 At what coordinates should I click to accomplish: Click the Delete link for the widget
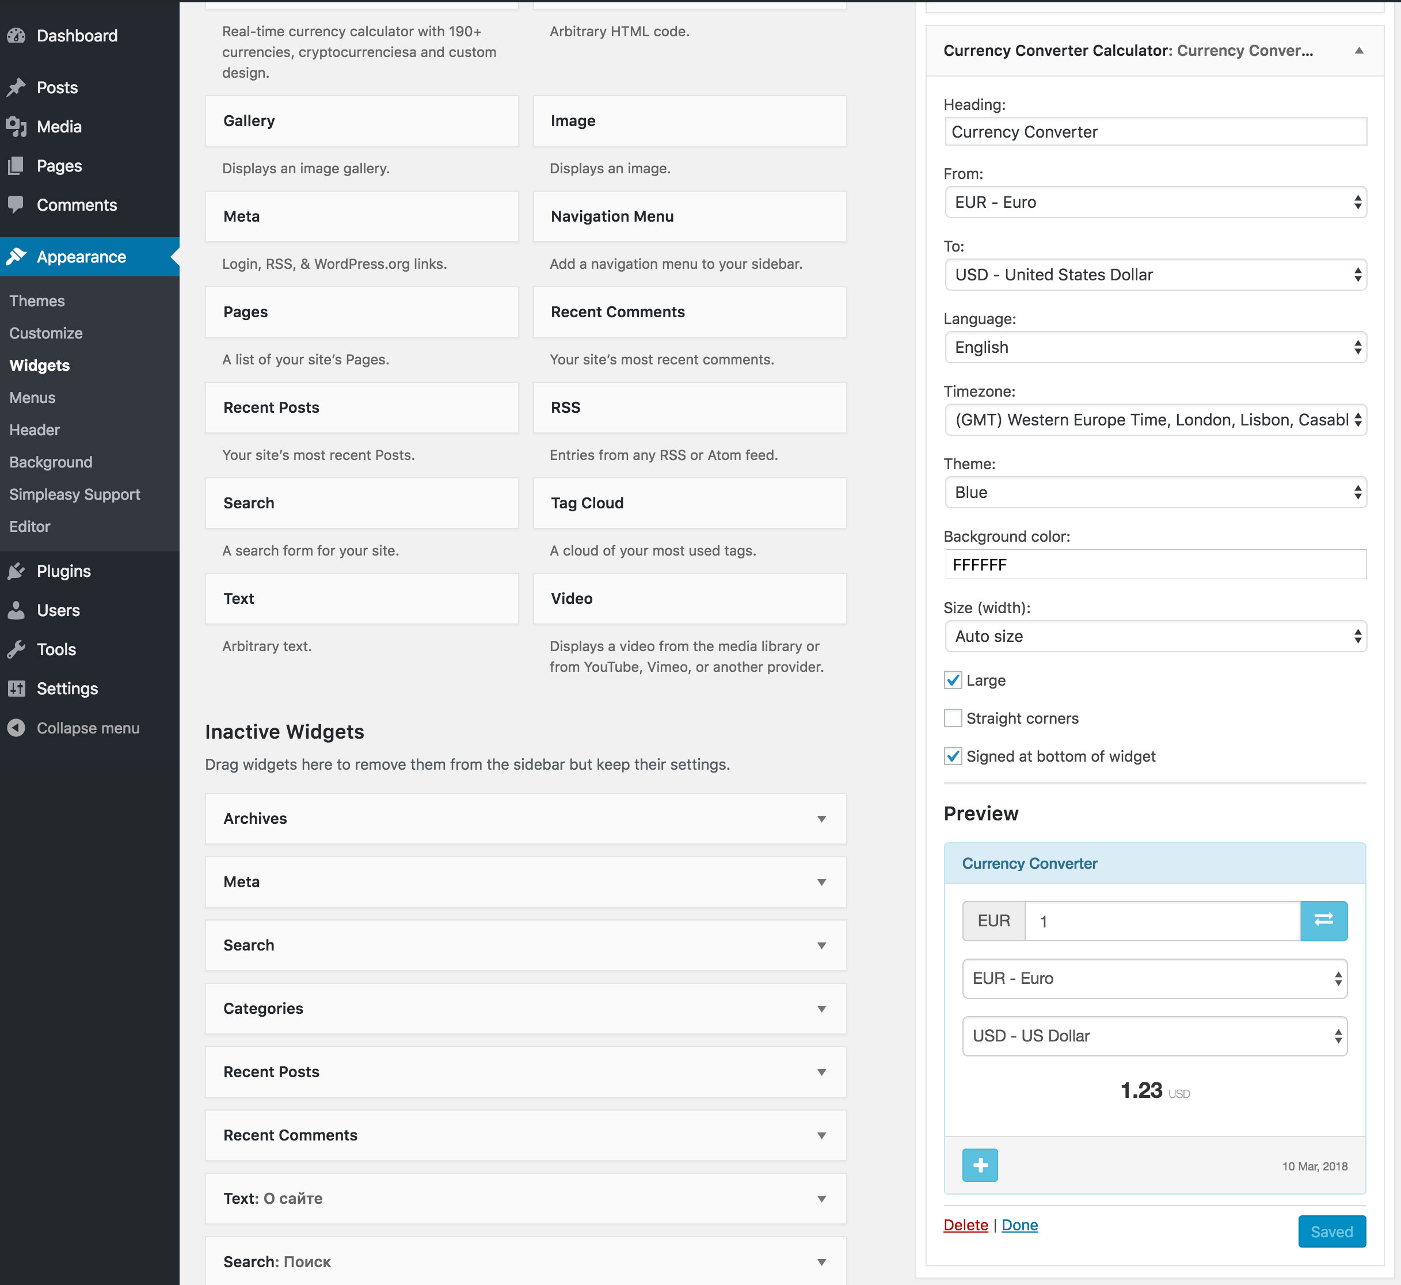pyautogui.click(x=965, y=1225)
